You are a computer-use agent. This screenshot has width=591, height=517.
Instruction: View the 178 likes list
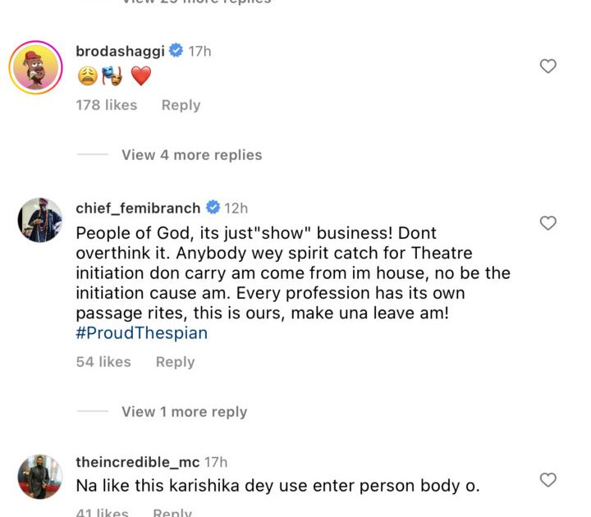pyautogui.click(x=106, y=105)
